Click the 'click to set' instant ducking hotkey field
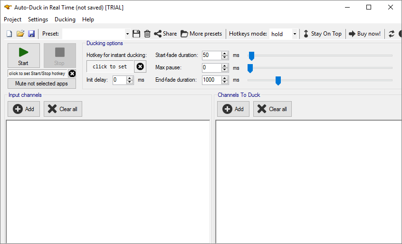 point(110,66)
